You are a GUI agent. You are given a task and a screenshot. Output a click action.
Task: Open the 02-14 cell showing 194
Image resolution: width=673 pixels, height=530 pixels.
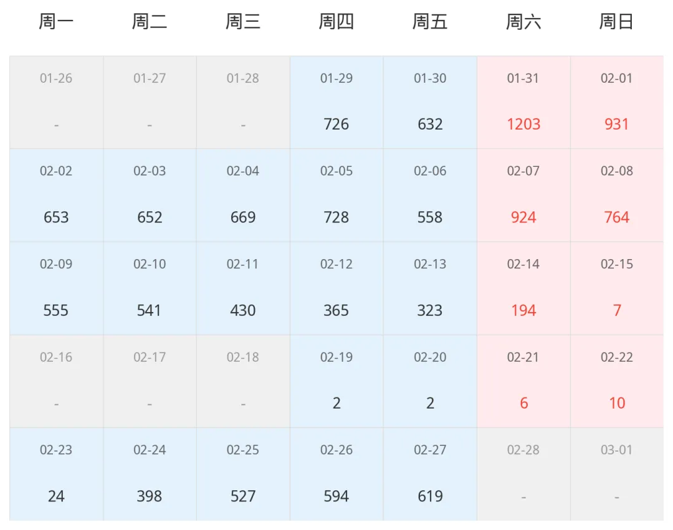click(x=523, y=288)
